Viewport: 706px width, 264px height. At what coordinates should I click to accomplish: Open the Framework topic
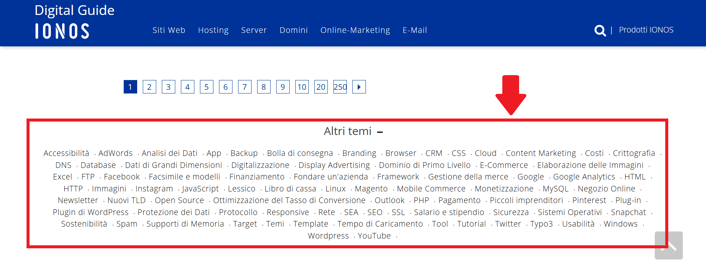click(398, 176)
